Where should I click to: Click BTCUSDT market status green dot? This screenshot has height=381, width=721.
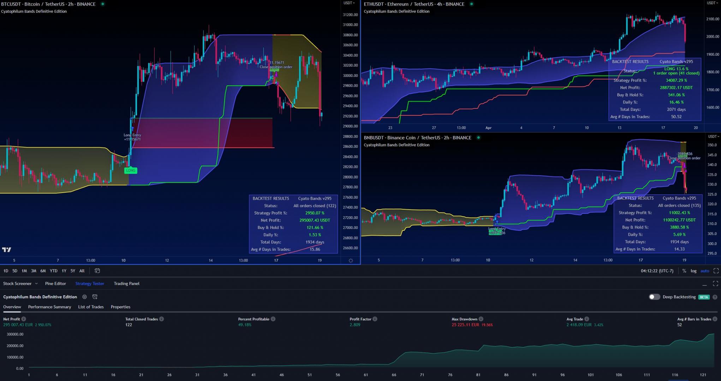102,4
